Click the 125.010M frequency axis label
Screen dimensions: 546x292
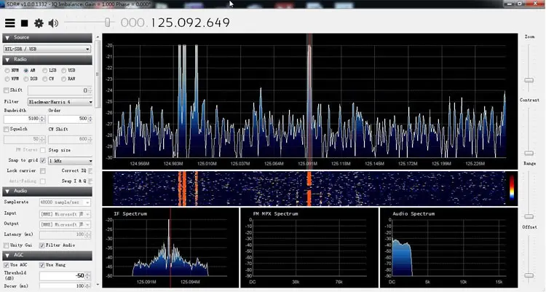(x=207, y=164)
